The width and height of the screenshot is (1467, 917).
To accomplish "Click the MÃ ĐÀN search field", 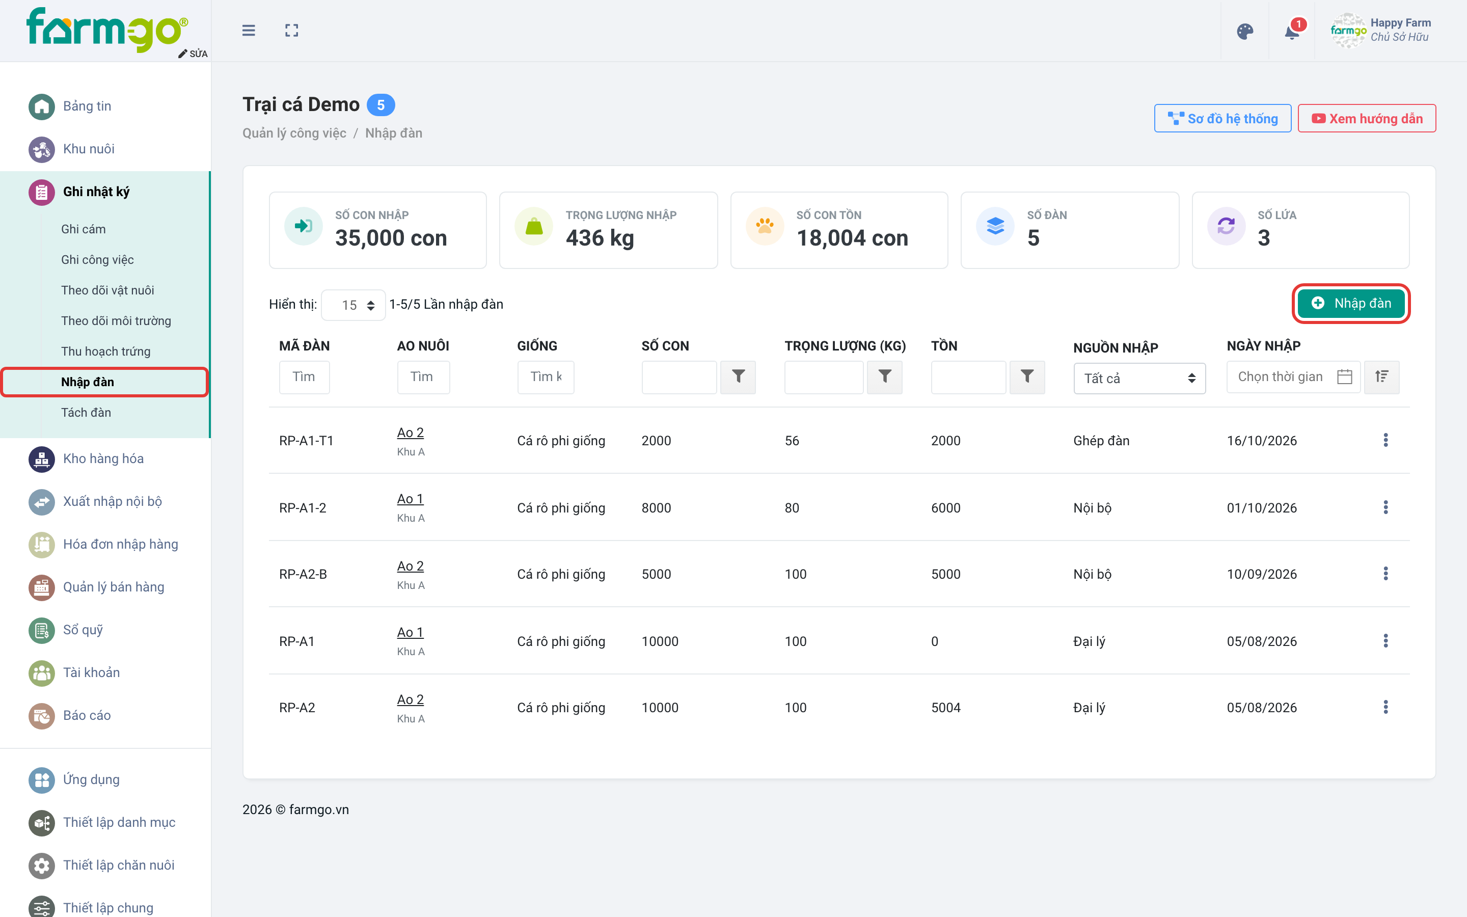I will [304, 376].
